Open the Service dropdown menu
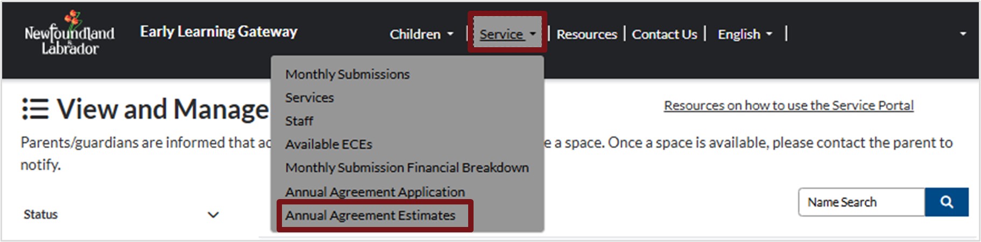This screenshot has height=242, width=981. [x=507, y=34]
